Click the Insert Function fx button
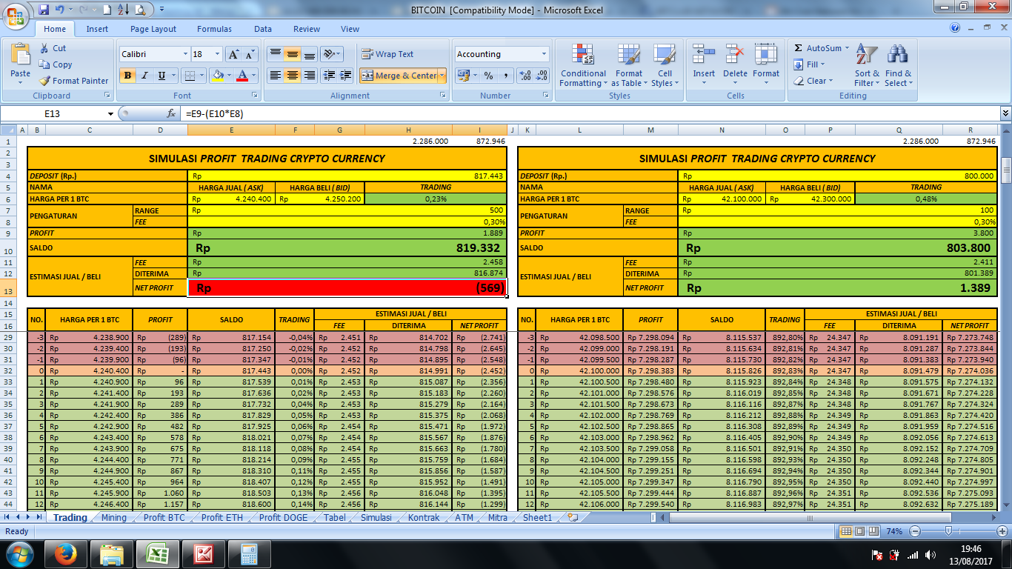The width and height of the screenshot is (1012, 569). pos(171,113)
